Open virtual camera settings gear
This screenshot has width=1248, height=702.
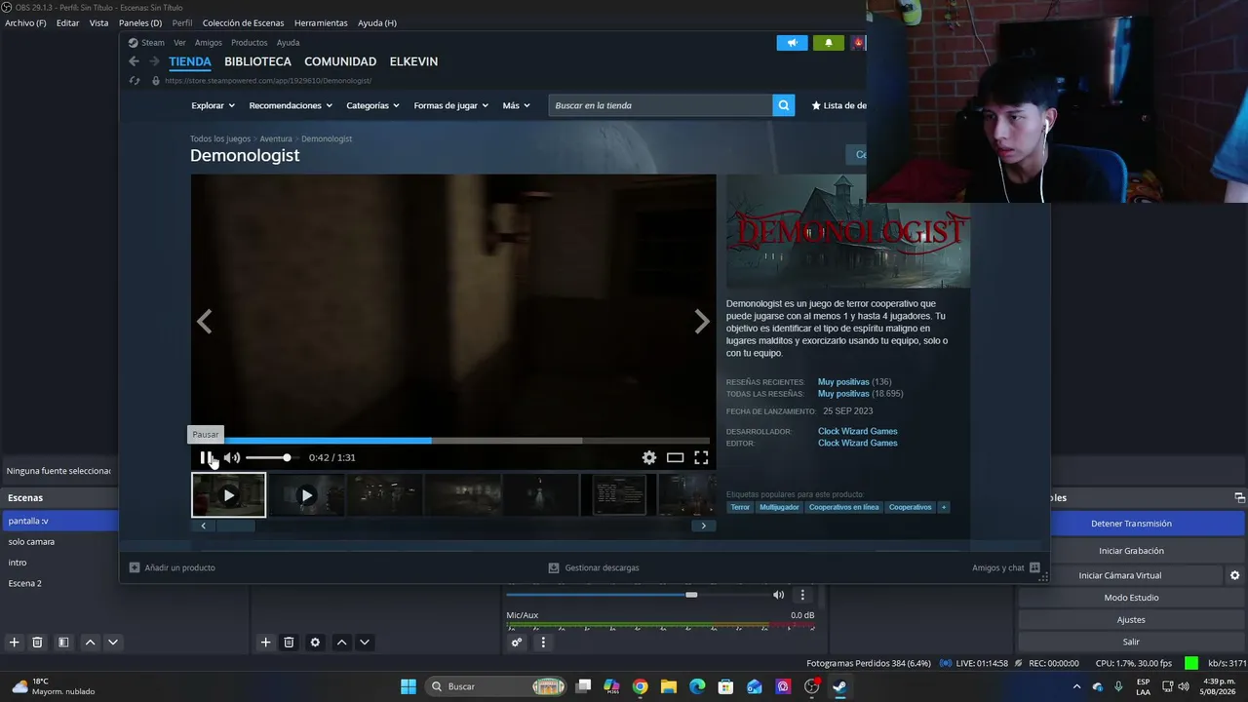pyautogui.click(x=1234, y=575)
